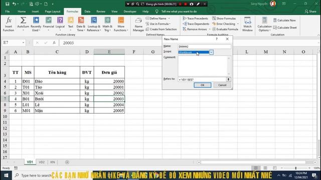Select cell containing Bưởi
This screenshot has width=321, height=180.
tap(57, 99)
